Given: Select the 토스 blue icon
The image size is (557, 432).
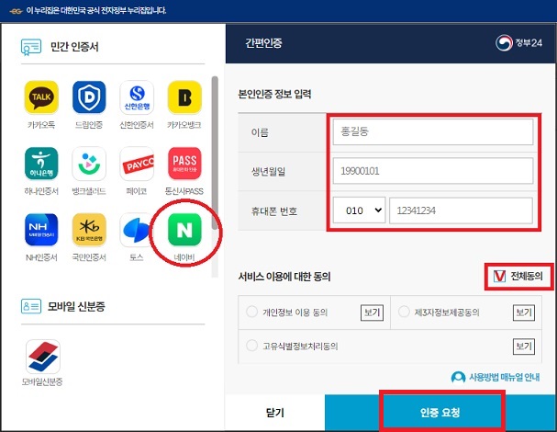Looking at the screenshot, I should click(x=135, y=230).
